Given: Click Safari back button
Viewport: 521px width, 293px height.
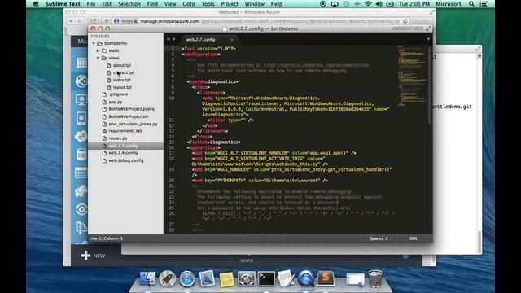Looking at the screenshot, I should 71,21.
